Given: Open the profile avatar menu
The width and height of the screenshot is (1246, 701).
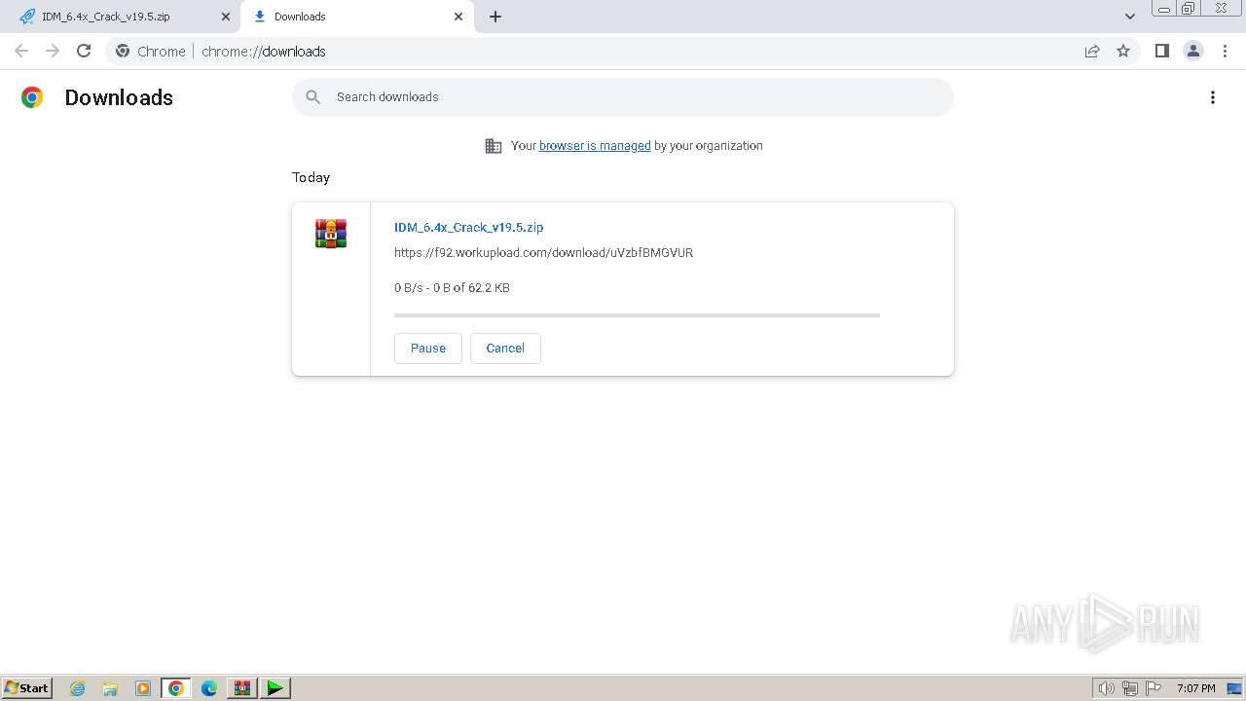Looking at the screenshot, I should point(1193,51).
